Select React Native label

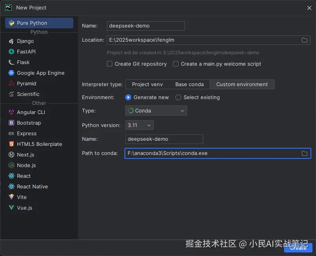[x=32, y=187]
